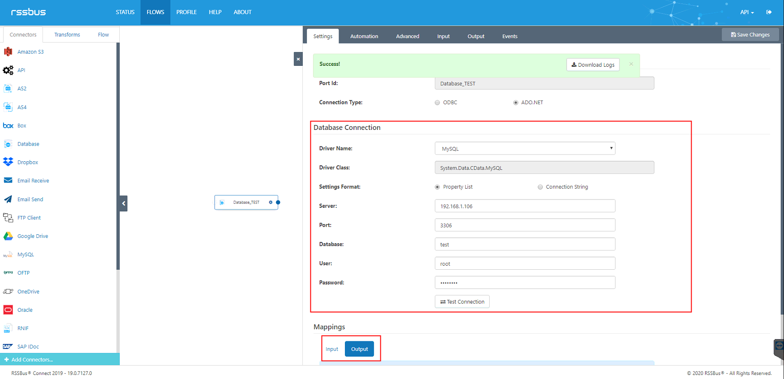Click the Database name field
This screenshot has height=379, width=784.
(x=525, y=244)
